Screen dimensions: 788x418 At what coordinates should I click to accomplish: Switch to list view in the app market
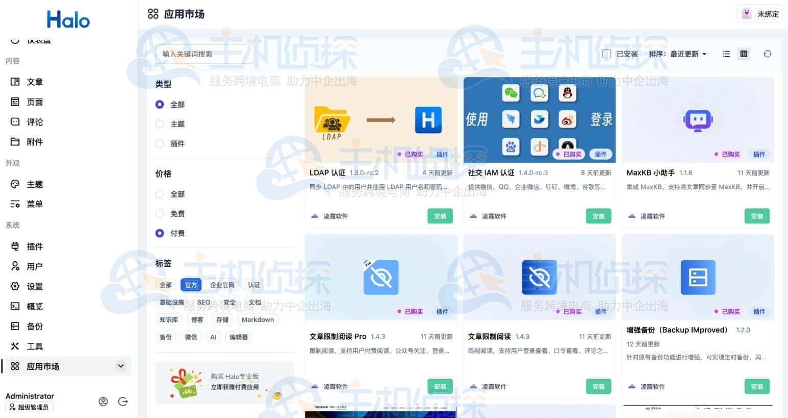(x=726, y=54)
